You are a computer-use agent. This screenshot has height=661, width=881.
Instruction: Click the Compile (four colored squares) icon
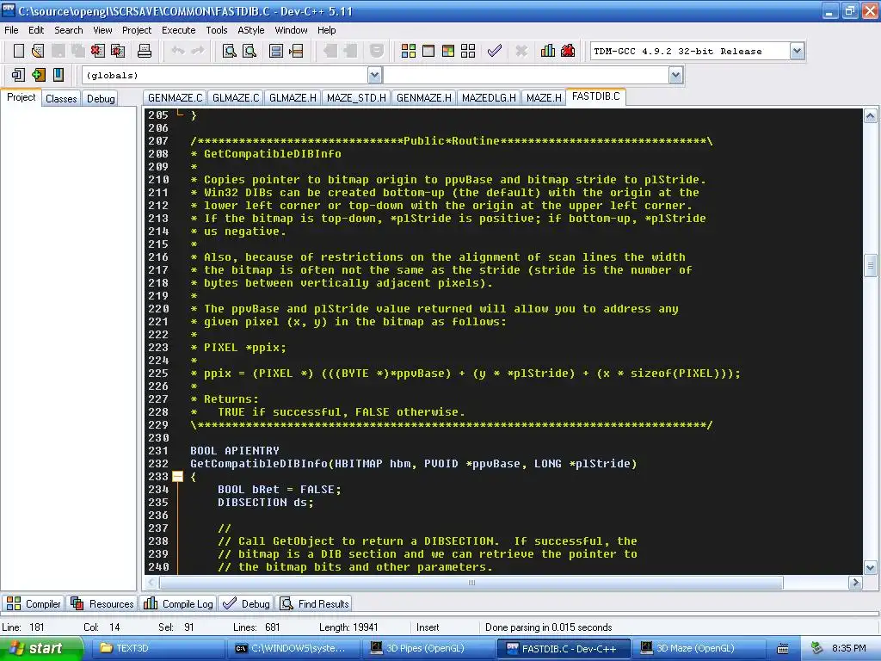pyautogui.click(x=409, y=51)
